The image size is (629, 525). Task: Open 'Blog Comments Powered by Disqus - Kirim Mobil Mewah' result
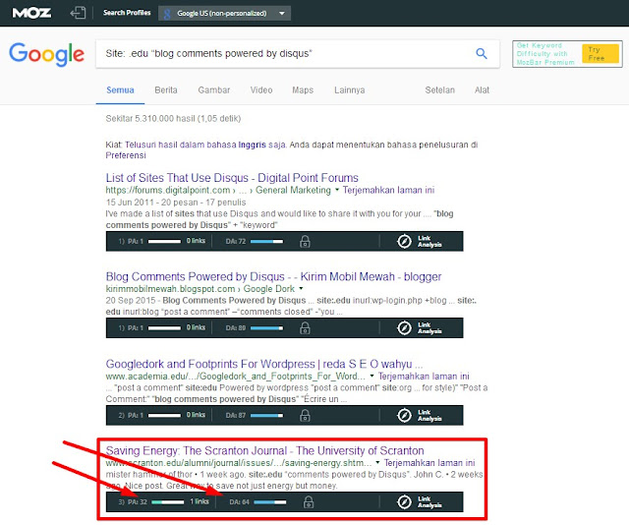(x=273, y=276)
